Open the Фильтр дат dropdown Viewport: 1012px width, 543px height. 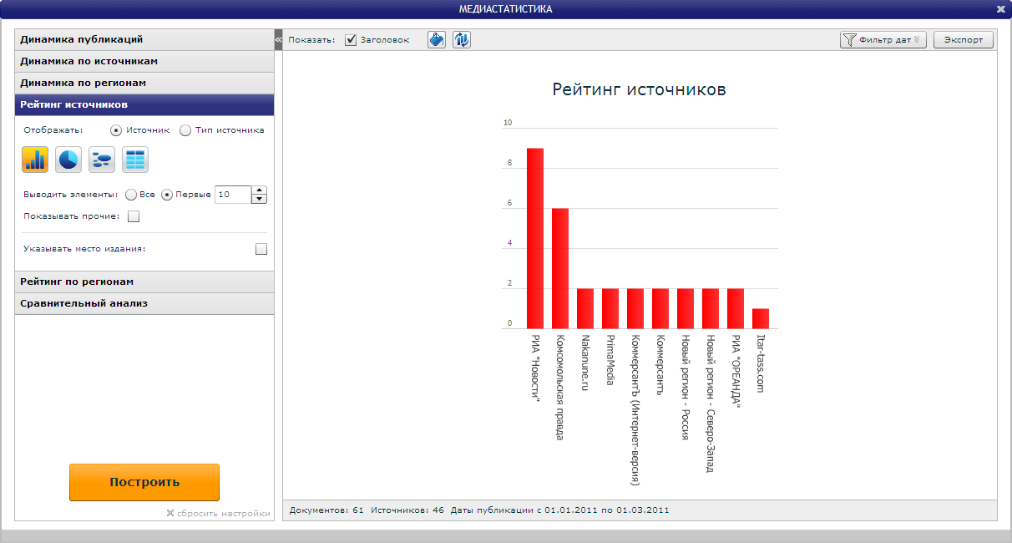pos(883,39)
